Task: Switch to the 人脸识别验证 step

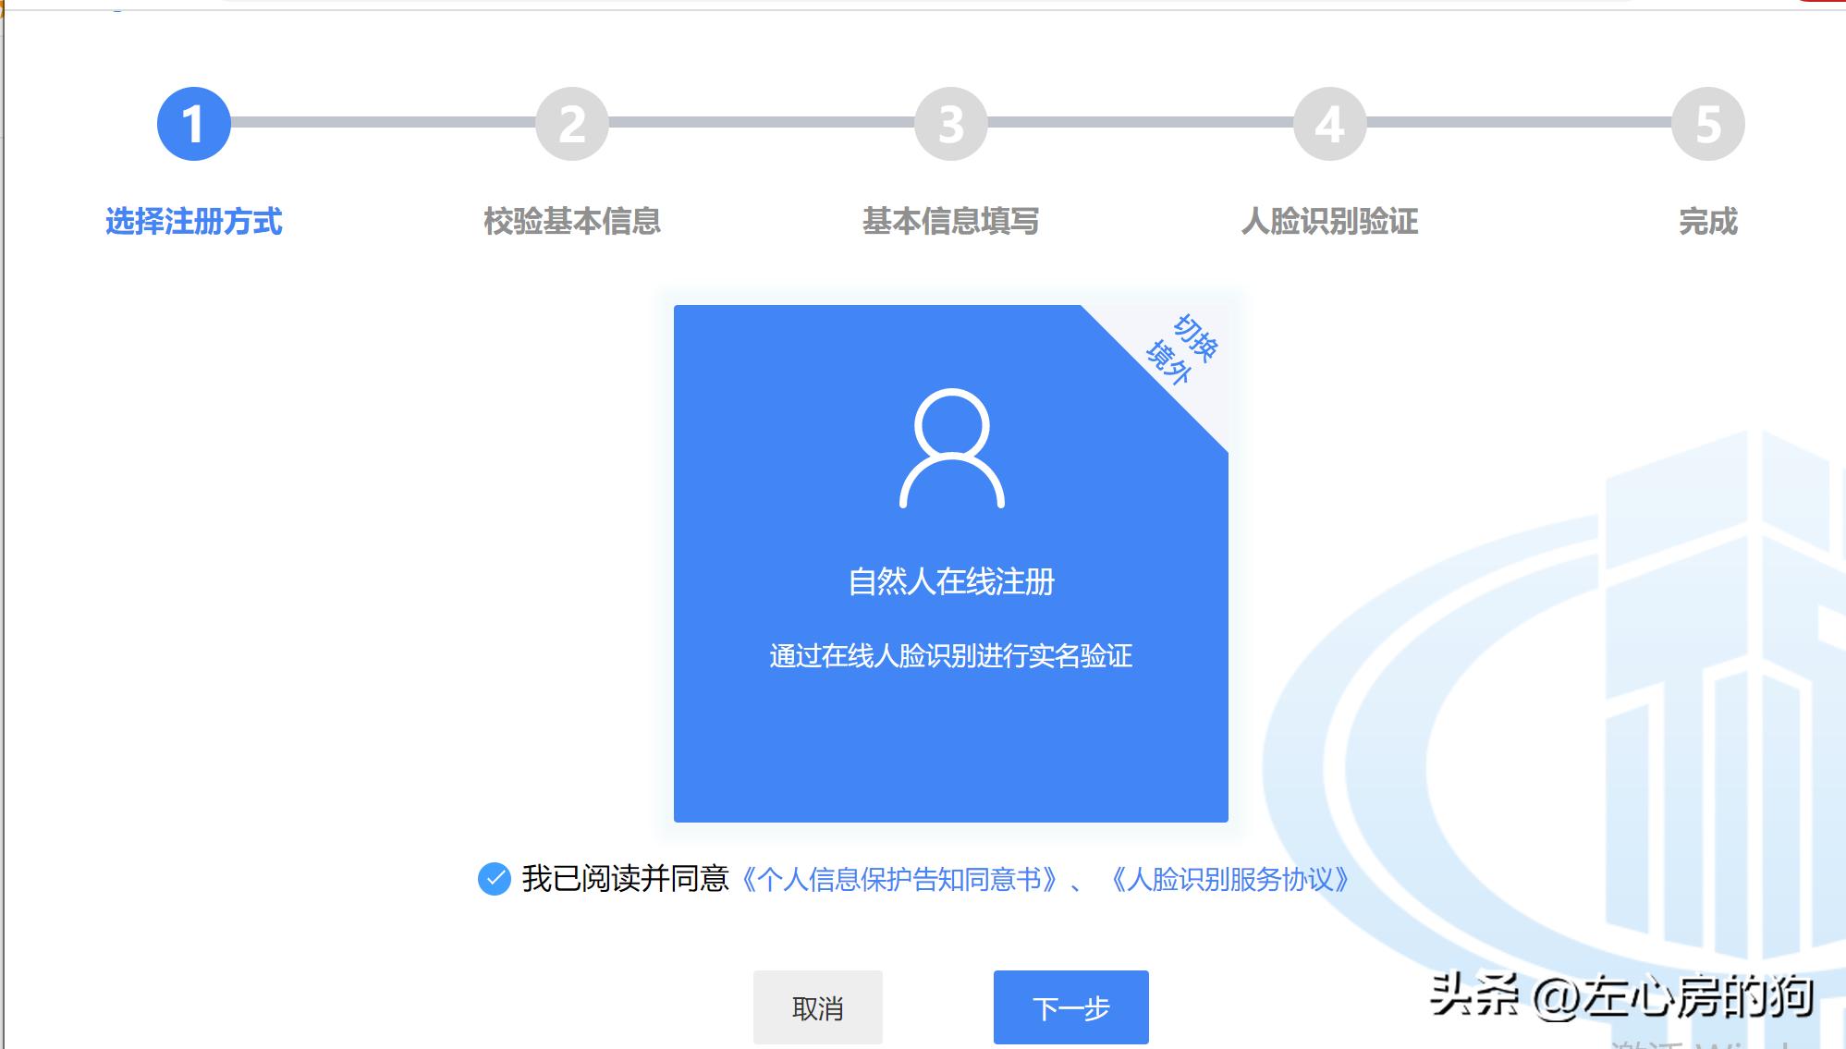Action: coord(1331,222)
